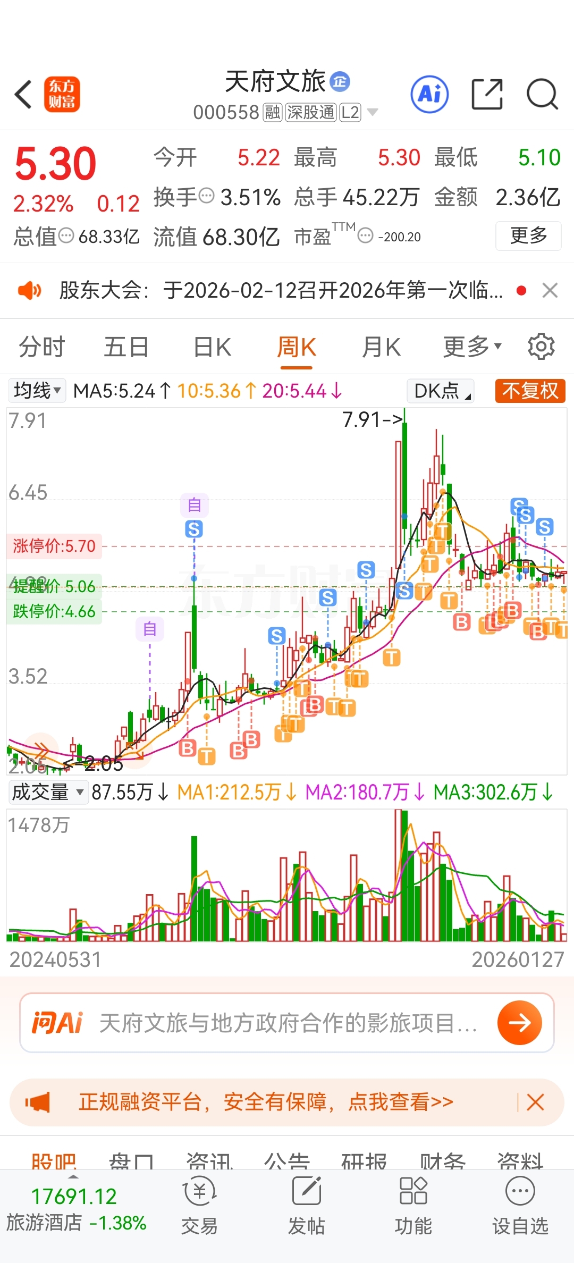The height and width of the screenshot is (1263, 574).
Task: Tap the 发帖 post icon
Action: 307,1206
